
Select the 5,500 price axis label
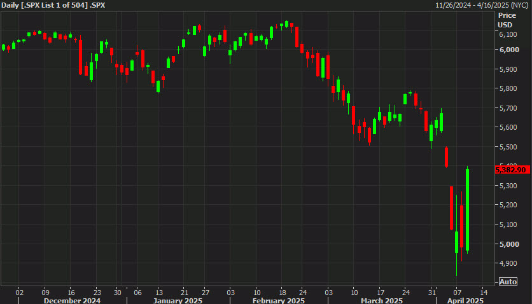coord(508,147)
